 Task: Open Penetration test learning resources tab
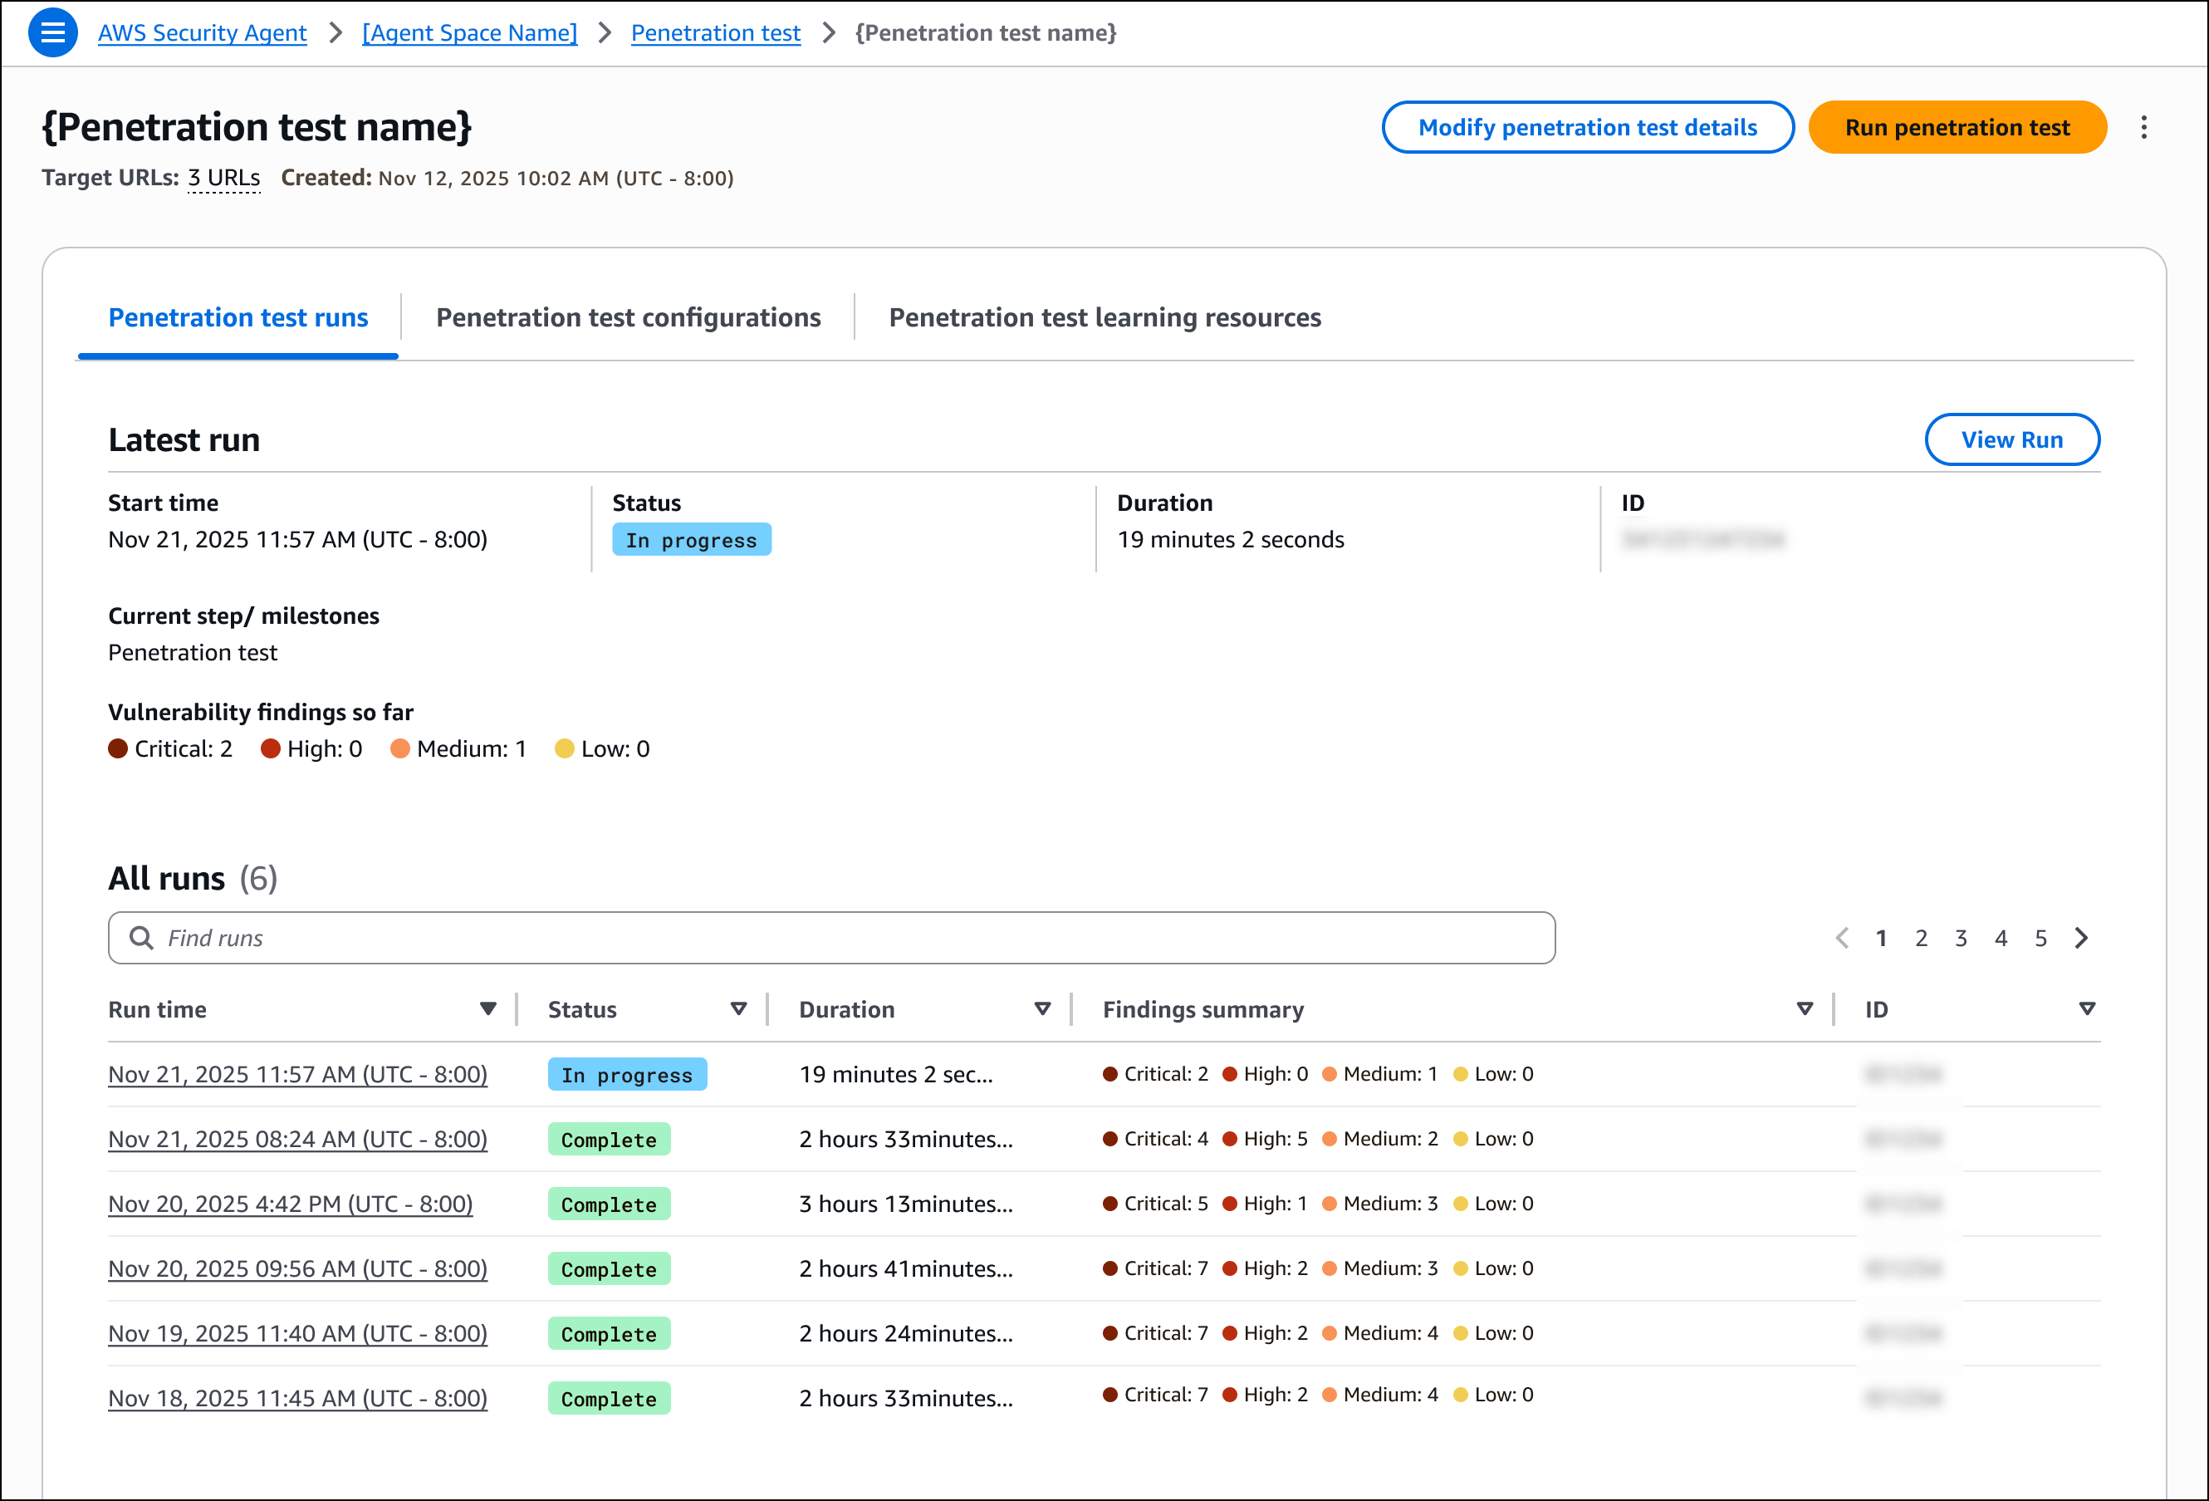(1104, 317)
